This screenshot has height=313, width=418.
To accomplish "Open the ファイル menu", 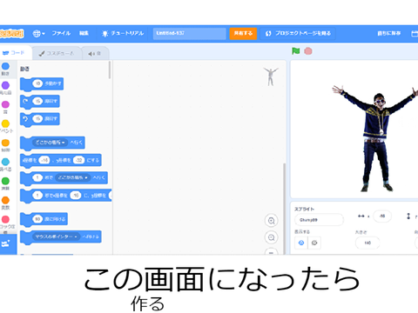I will tap(61, 33).
